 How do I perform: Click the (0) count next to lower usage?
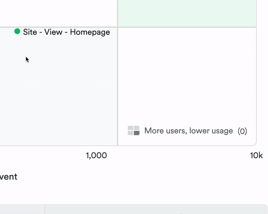[x=242, y=131]
